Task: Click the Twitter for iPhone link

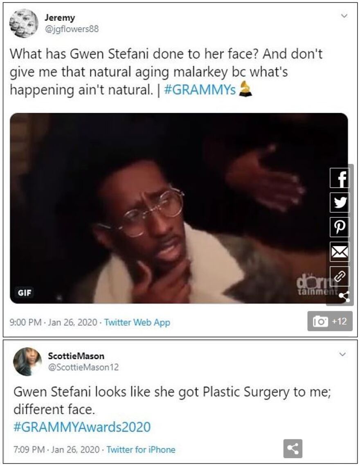Action: [141, 450]
